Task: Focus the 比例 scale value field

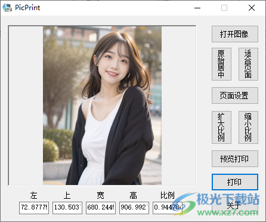Action: coord(168,208)
